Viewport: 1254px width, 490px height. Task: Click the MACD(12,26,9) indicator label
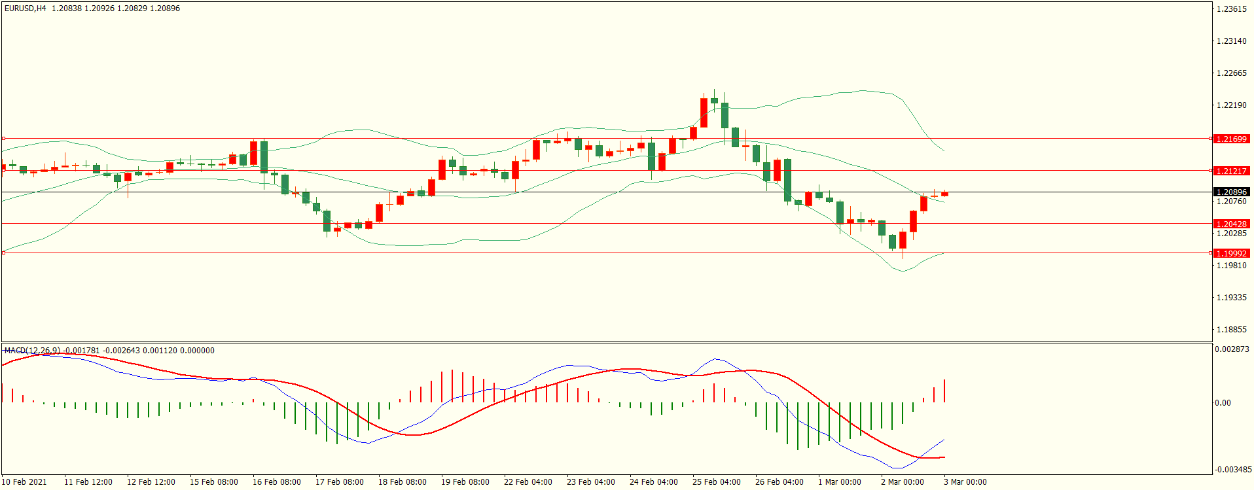[x=33, y=351]
